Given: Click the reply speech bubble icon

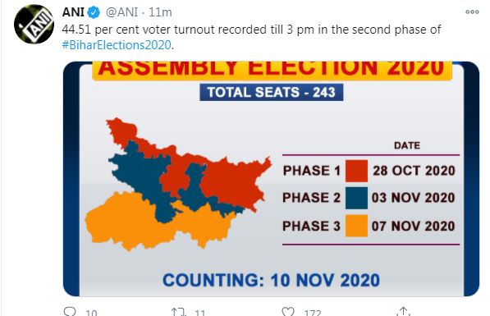Looking at the screenshot, I should pos(70,311).
